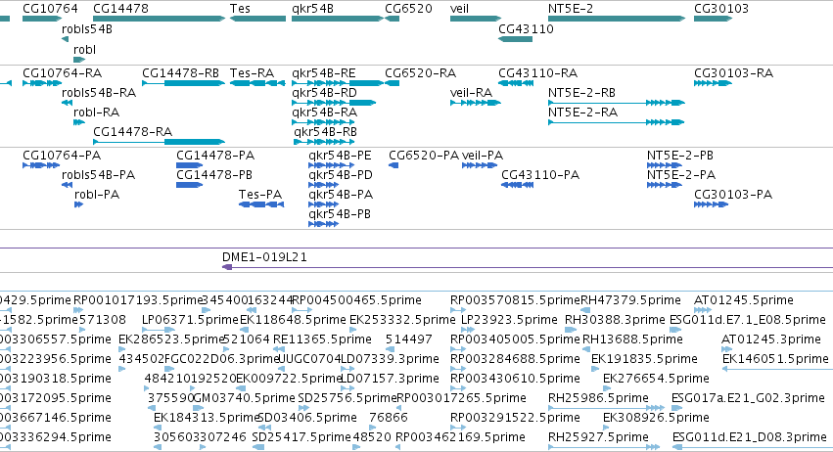
Task: Open the robls54B-RA transcript
Action: [67, 103]
